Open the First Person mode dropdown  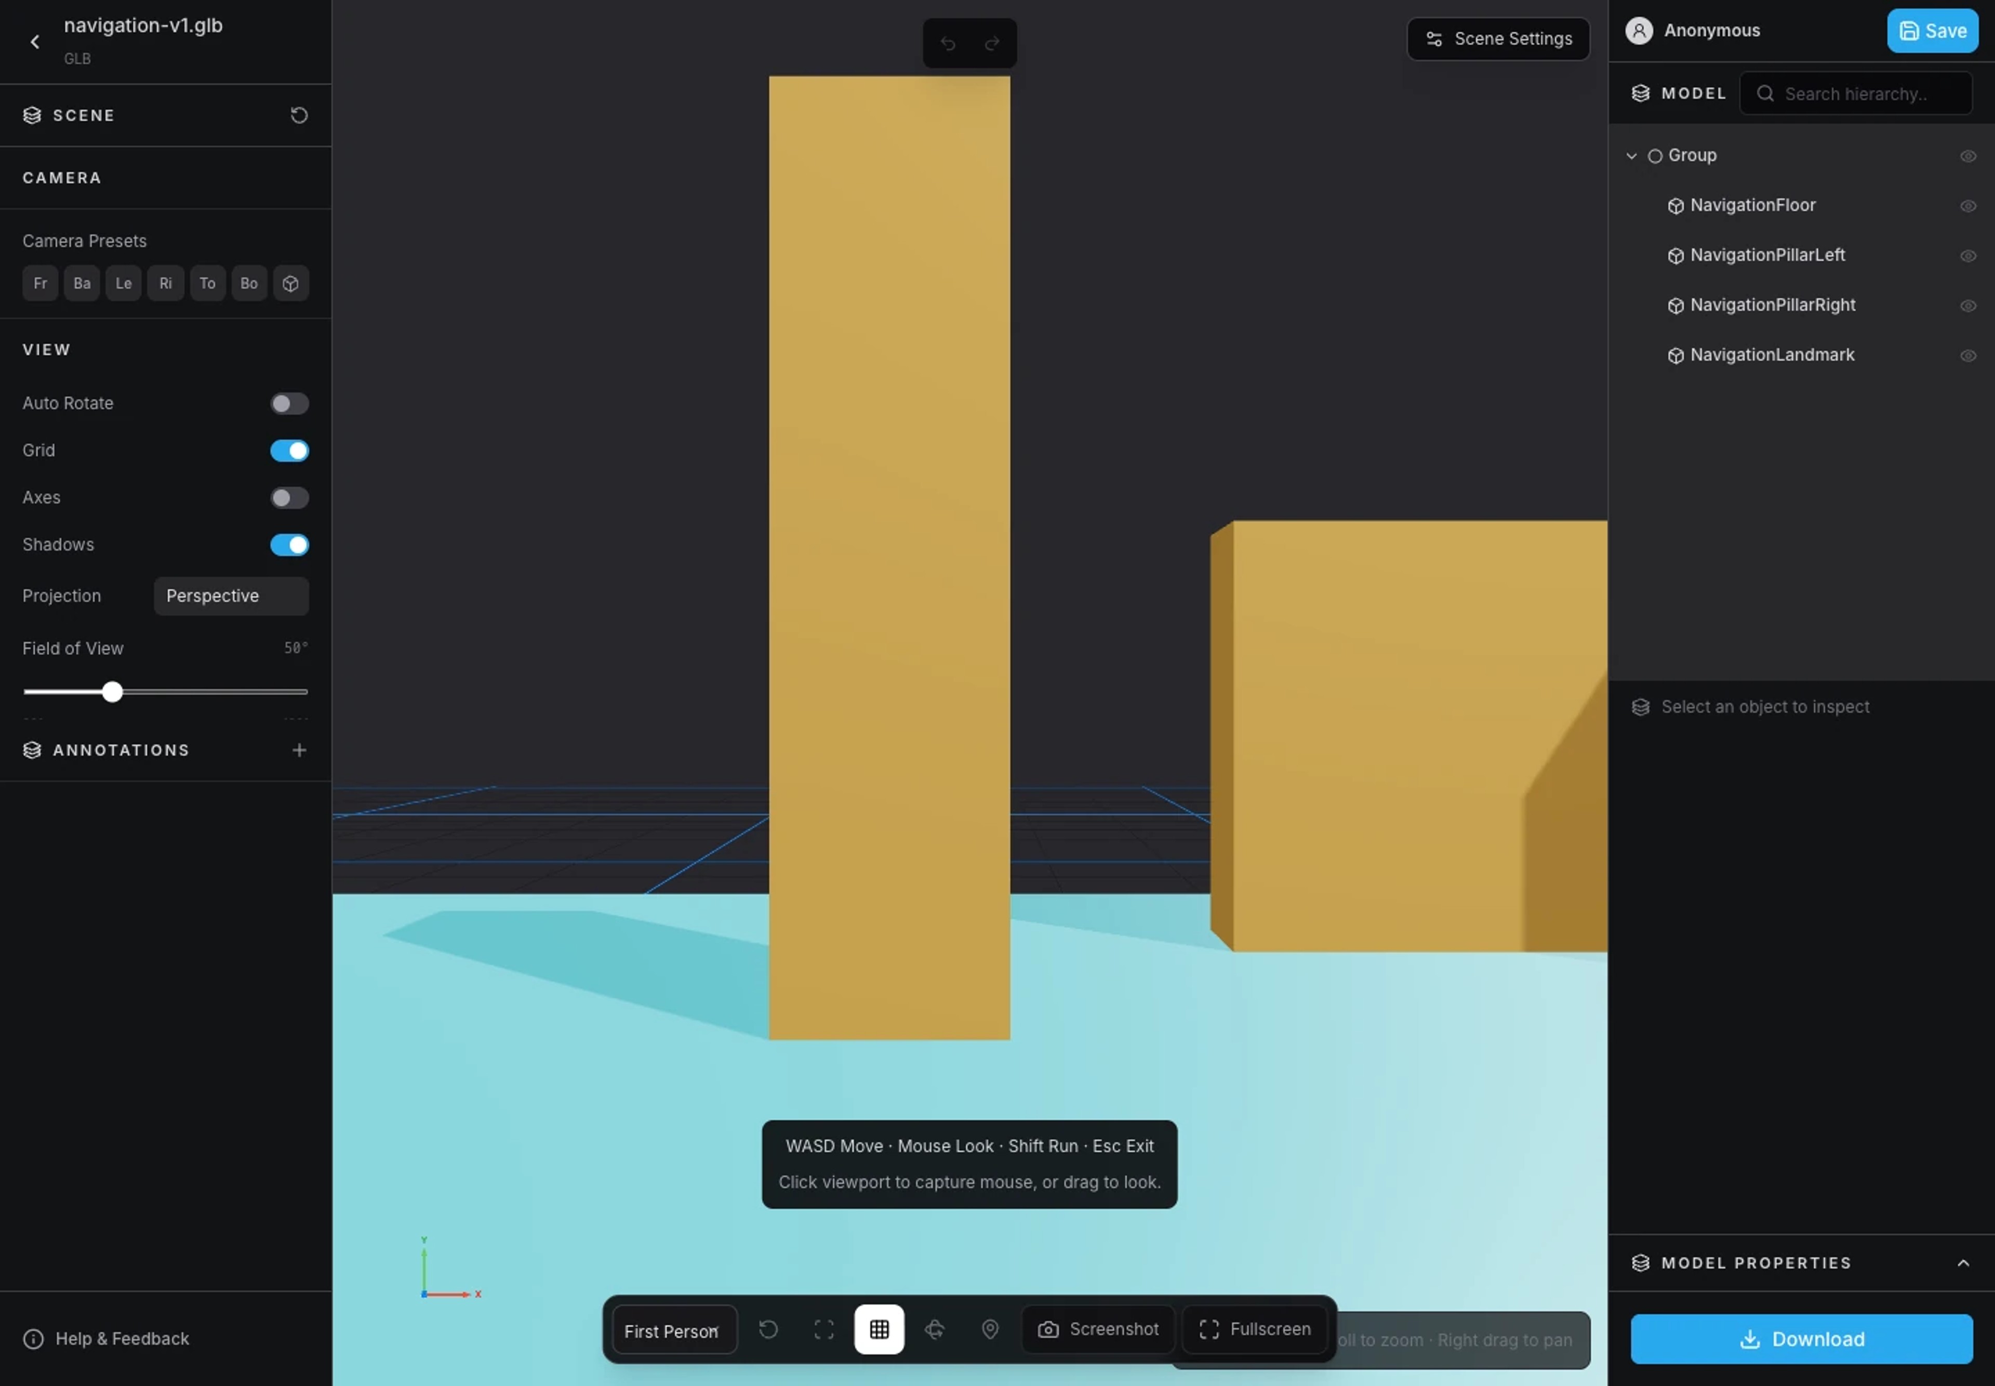click(674, 1329)
